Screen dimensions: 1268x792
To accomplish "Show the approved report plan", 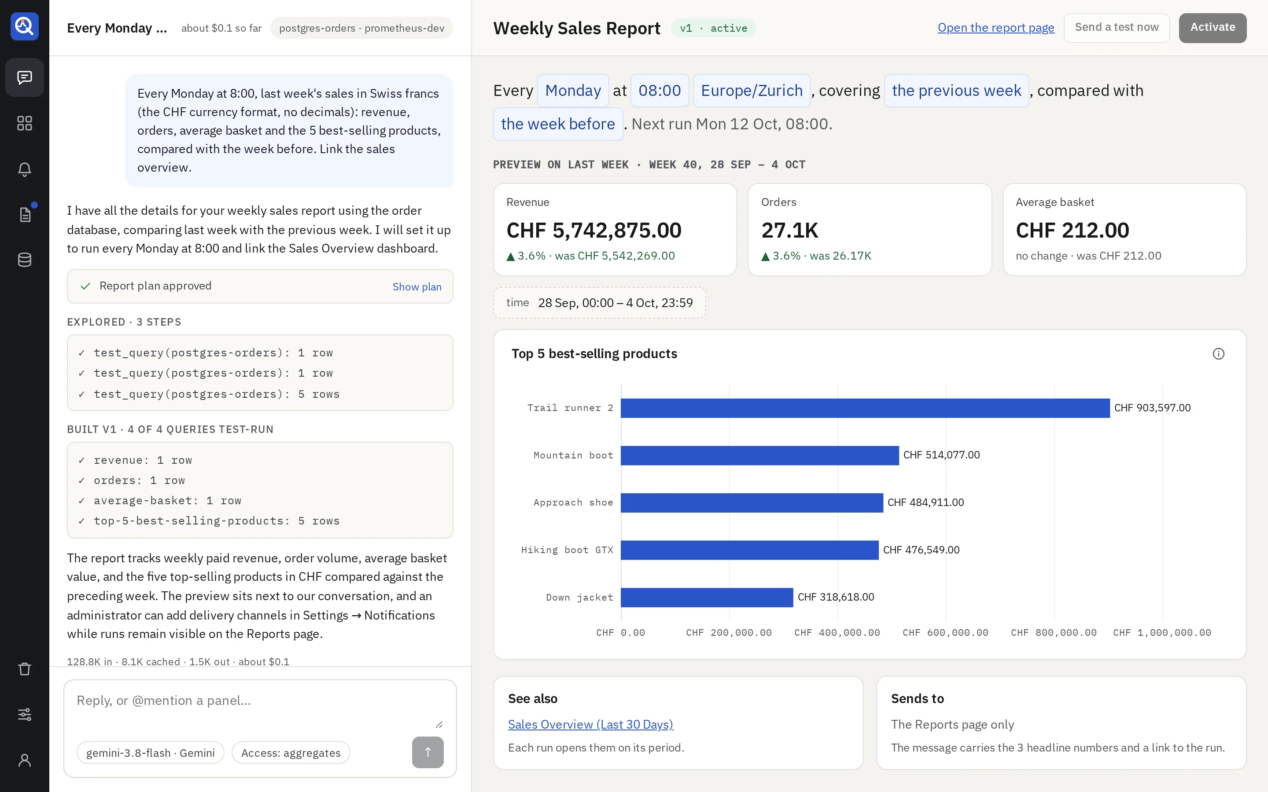I will [x=417, y=286].
